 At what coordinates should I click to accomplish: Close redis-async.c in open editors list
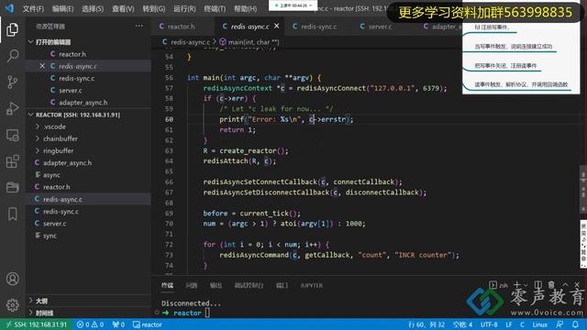click(42, 66)
